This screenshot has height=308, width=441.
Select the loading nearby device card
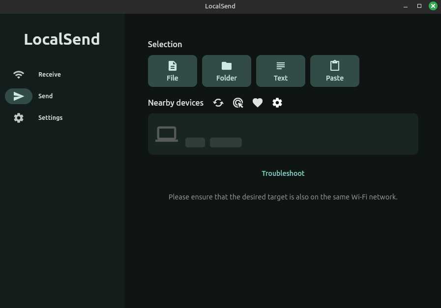[x=320, y=134]
